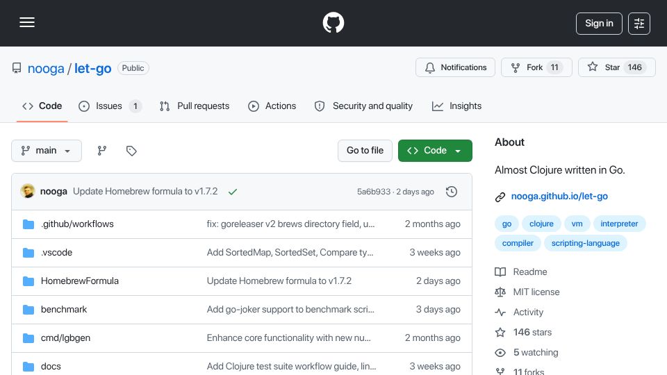Open the Insights tab

pyautogui.click(x=456, y=106)
